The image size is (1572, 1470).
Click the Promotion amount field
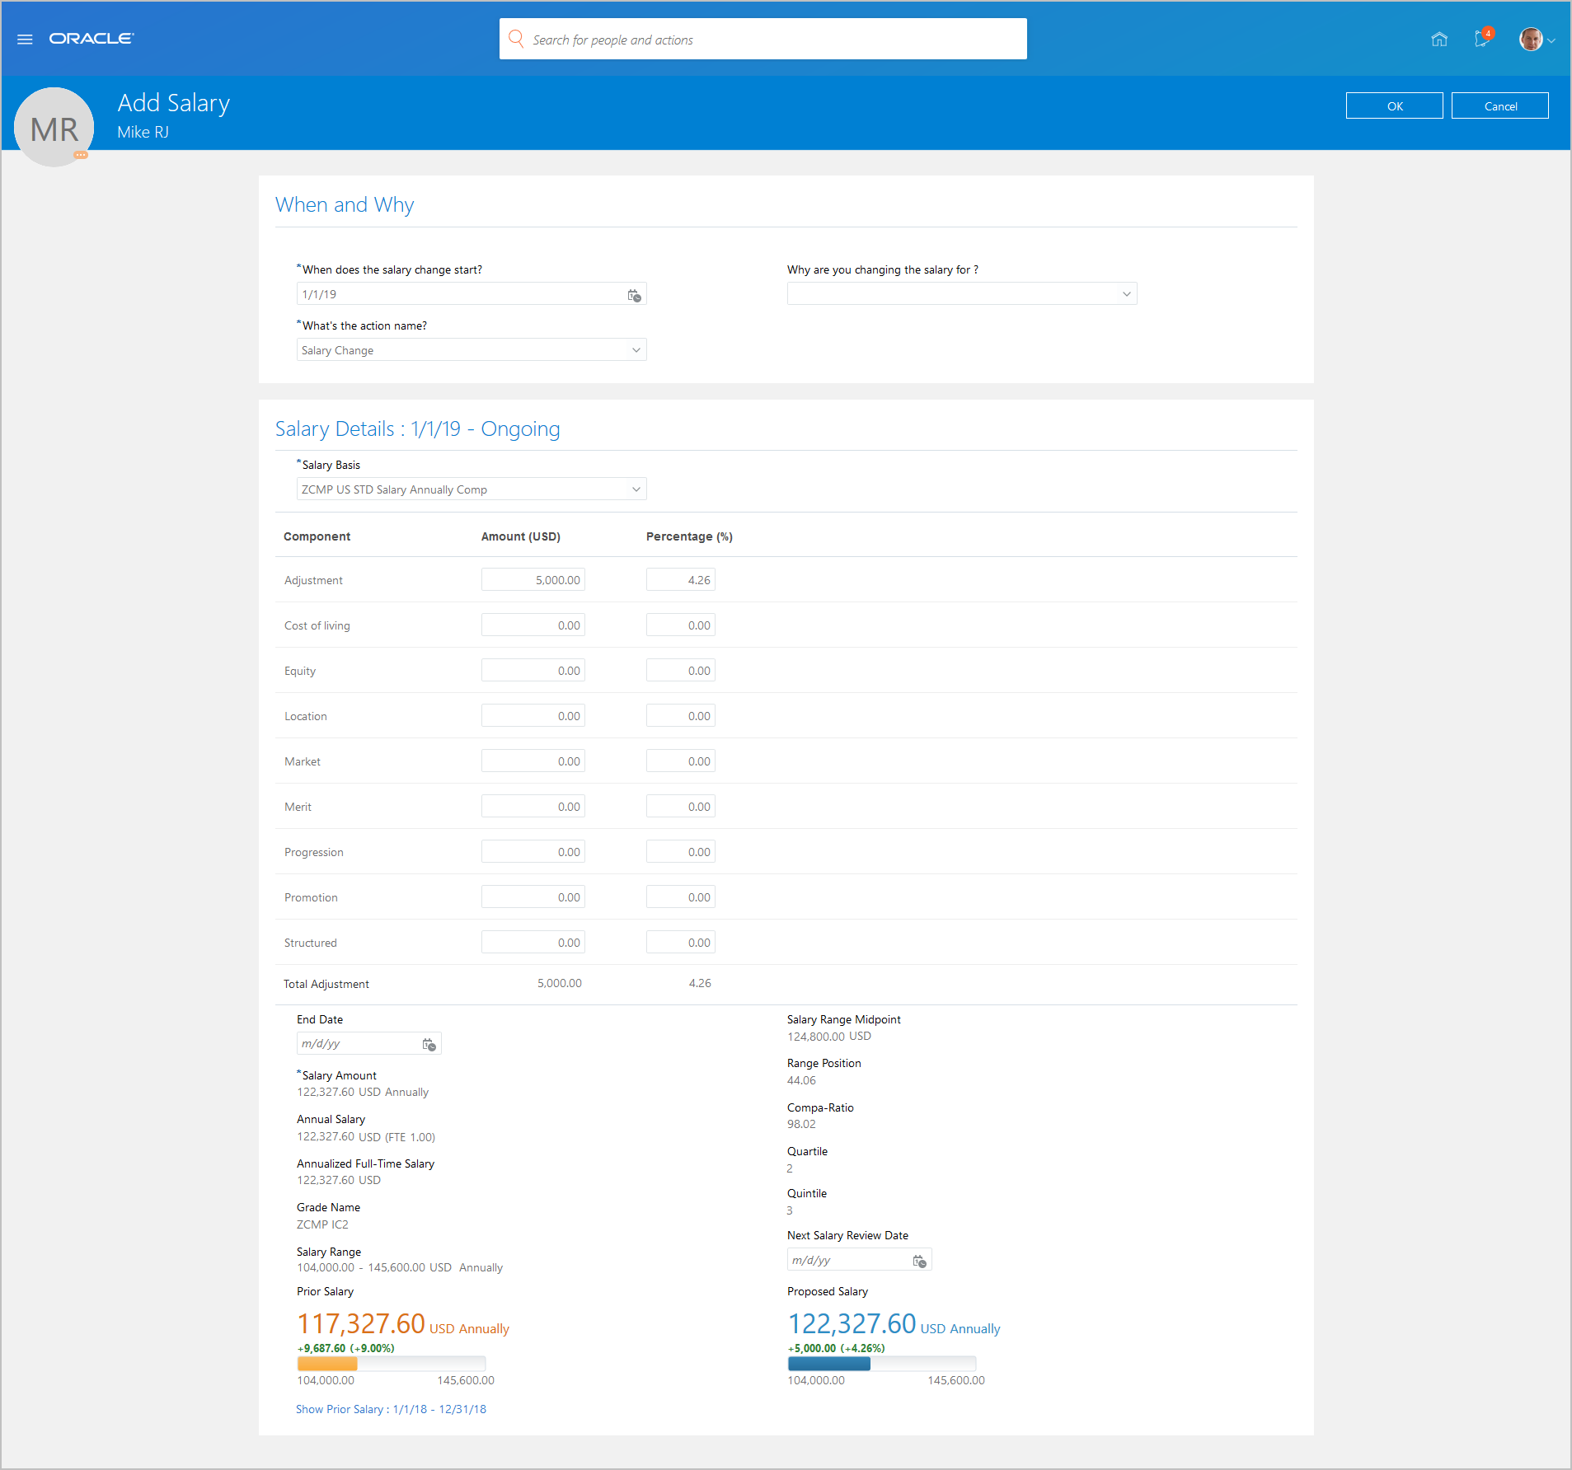tap(533, 897)
